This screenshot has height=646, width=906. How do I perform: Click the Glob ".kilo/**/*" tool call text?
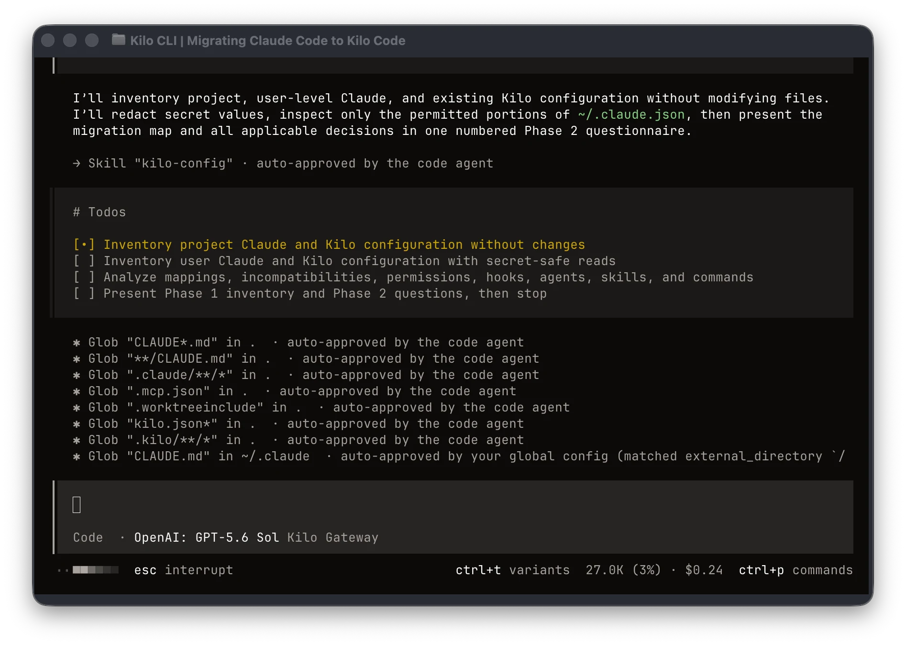point(306,440)
